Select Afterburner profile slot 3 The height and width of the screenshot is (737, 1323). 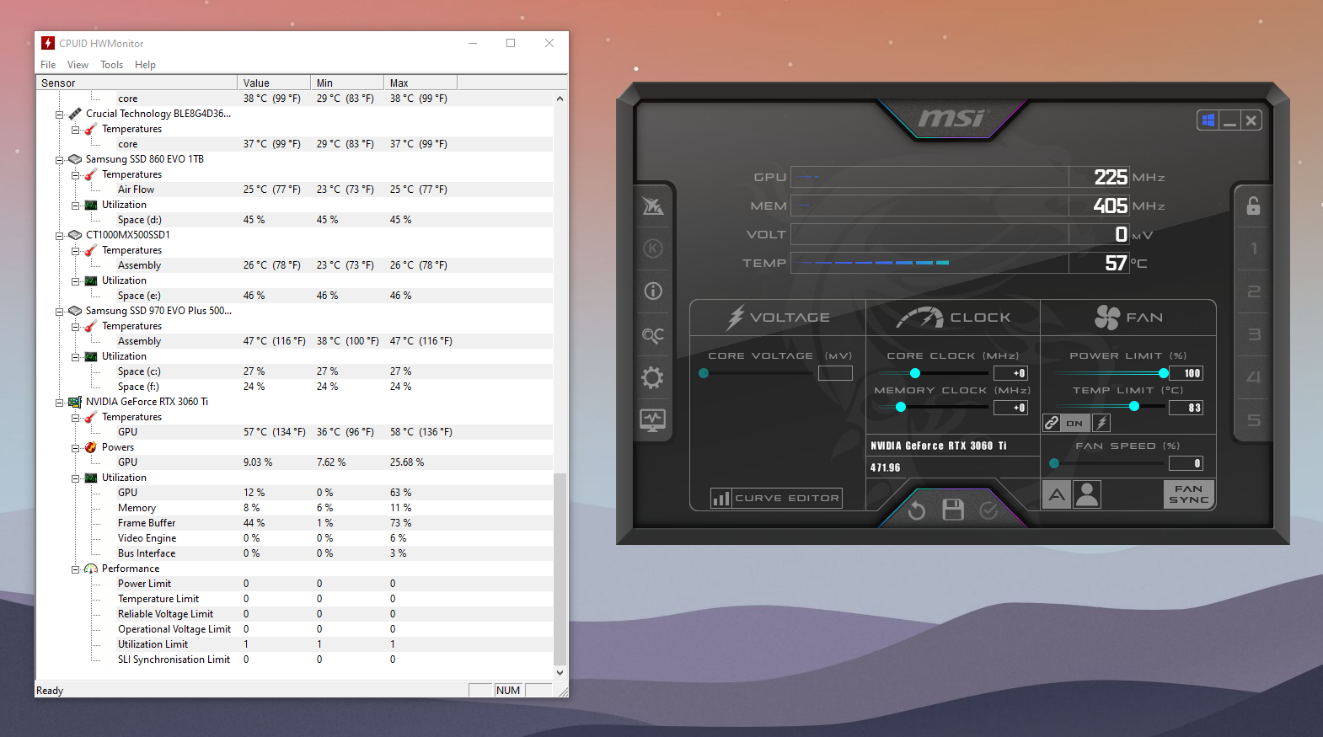(1253, 334)
